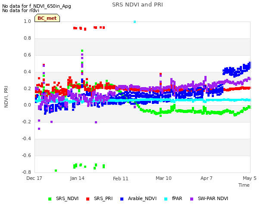Click the green SRS_NDVI legend swatch
The image size is (276, 207).
50,199
